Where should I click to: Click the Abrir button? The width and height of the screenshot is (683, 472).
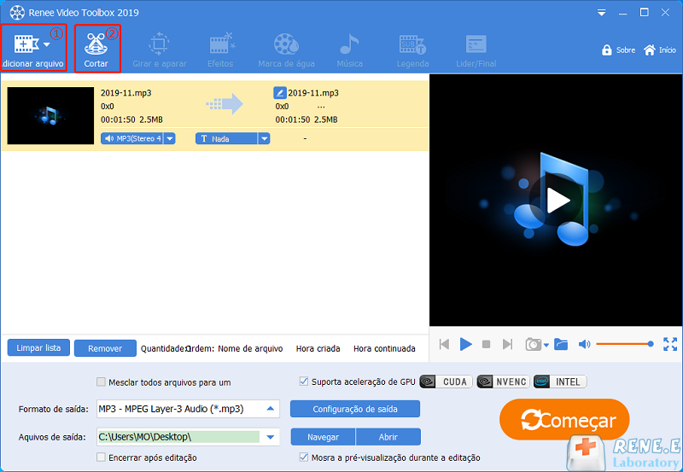[x=388, y=437]
